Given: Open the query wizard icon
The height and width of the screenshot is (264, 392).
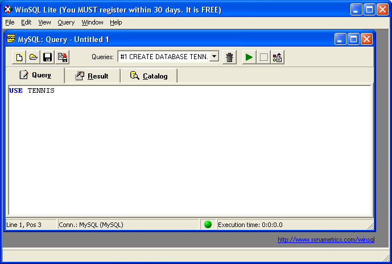Looking at the screenshot, I should (x=278, y=57).
